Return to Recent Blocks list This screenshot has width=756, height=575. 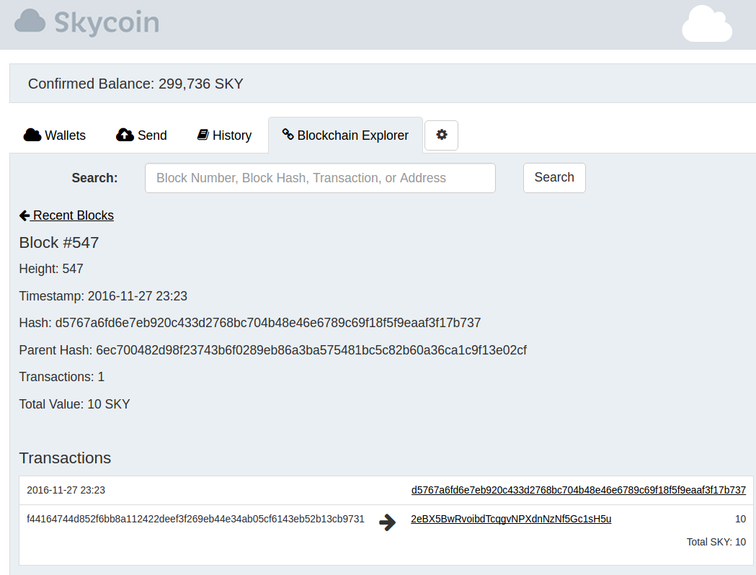[73, 215]
